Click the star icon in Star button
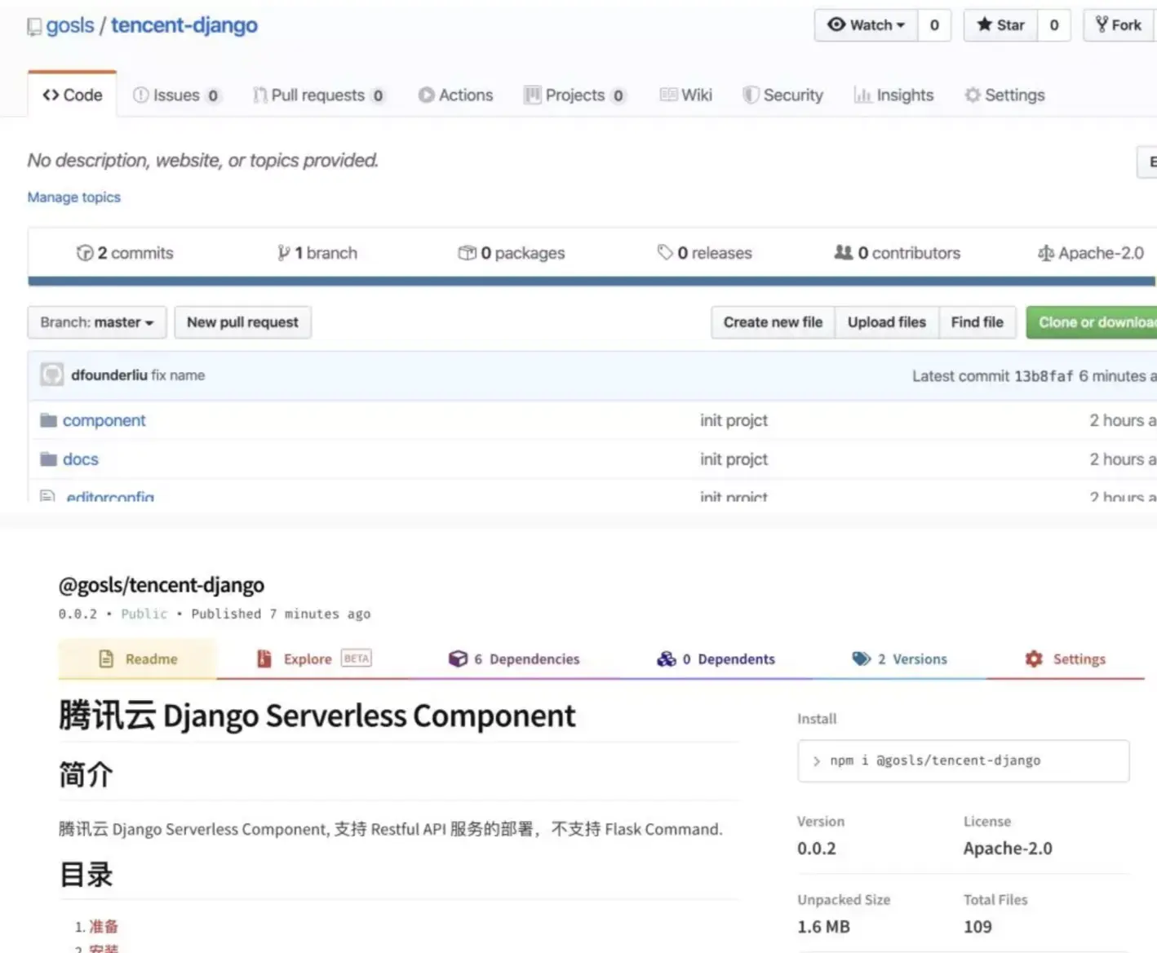Screen dimensions: 1157x953 tap(985, 24)
